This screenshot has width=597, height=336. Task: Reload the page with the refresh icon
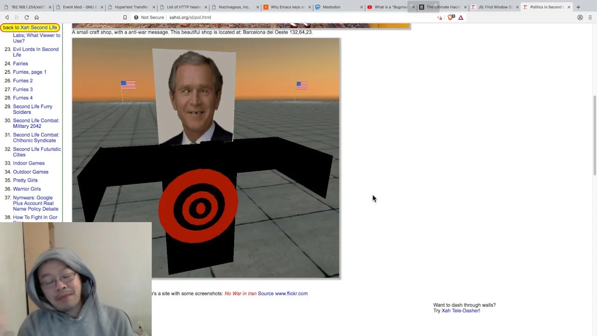[27, 17]
